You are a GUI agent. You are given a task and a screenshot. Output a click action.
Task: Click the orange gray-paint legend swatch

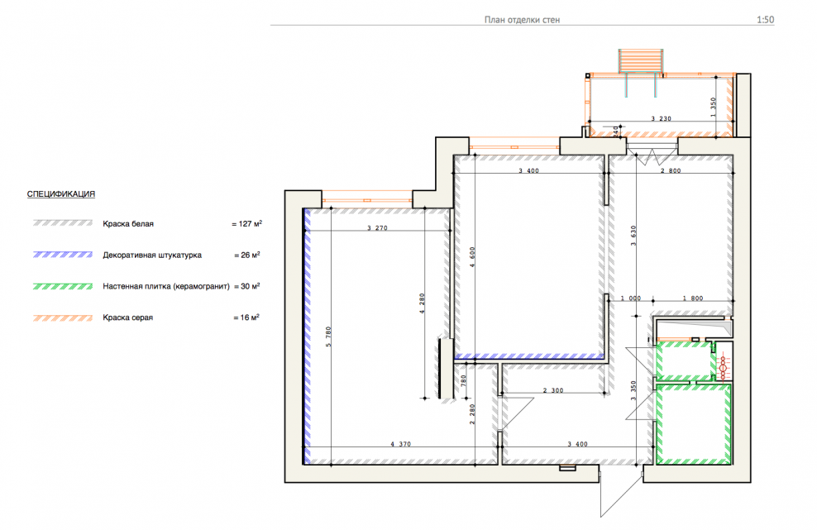(63, 318)
